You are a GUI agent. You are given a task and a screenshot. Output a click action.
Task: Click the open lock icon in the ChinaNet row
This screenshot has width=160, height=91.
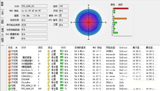click(48, 83)
